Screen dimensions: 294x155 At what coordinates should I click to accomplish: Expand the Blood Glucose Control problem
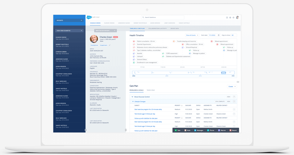tap(132, 97)
